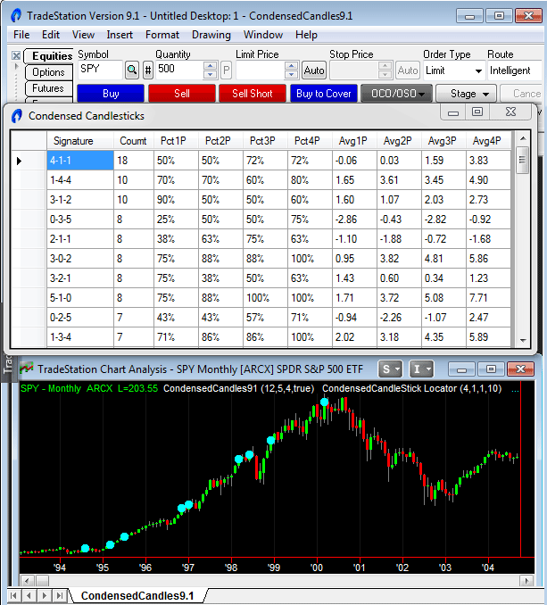This screenshot has height=605, width=547.
Task: Open the Window menu
Action: tap(263, 35)
